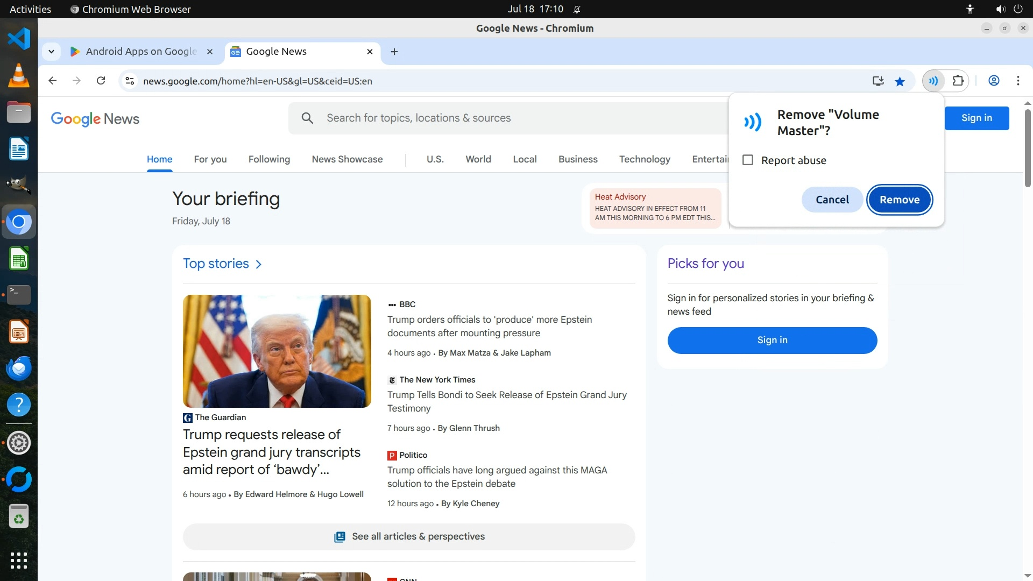This screenshot has height=581, width=1033.
Task: Open Chromium three-dot menu
Action: tap(1018, 81)
